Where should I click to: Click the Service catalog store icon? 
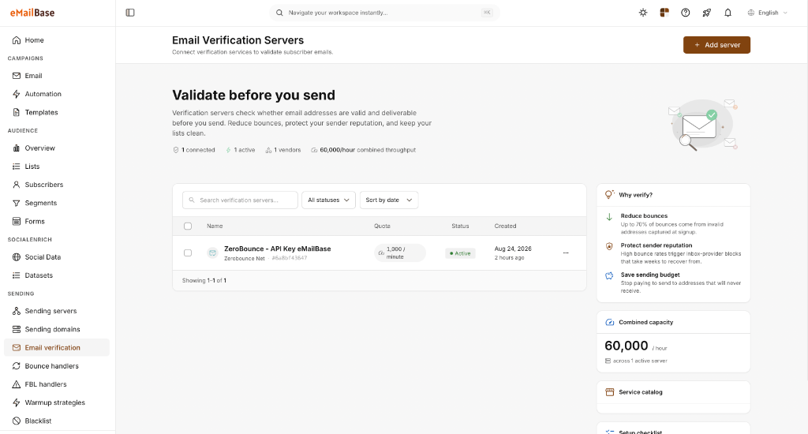[x=610, y=391]
